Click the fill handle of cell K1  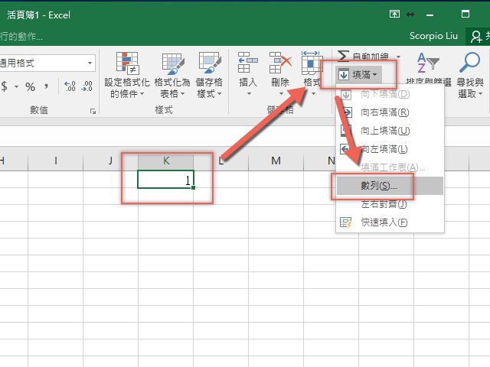click(194, 187)
